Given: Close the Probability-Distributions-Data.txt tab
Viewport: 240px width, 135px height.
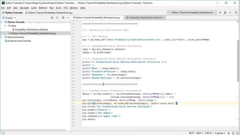Looking at the screenshot, I should 163,18.
